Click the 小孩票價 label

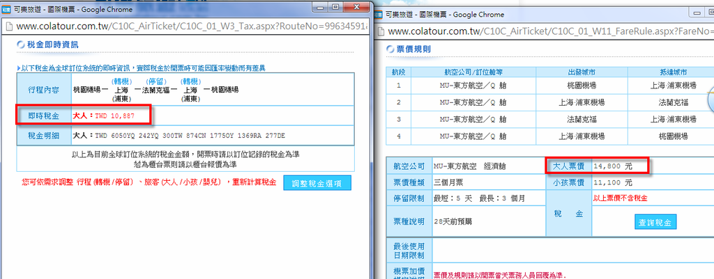pos(568,182)
